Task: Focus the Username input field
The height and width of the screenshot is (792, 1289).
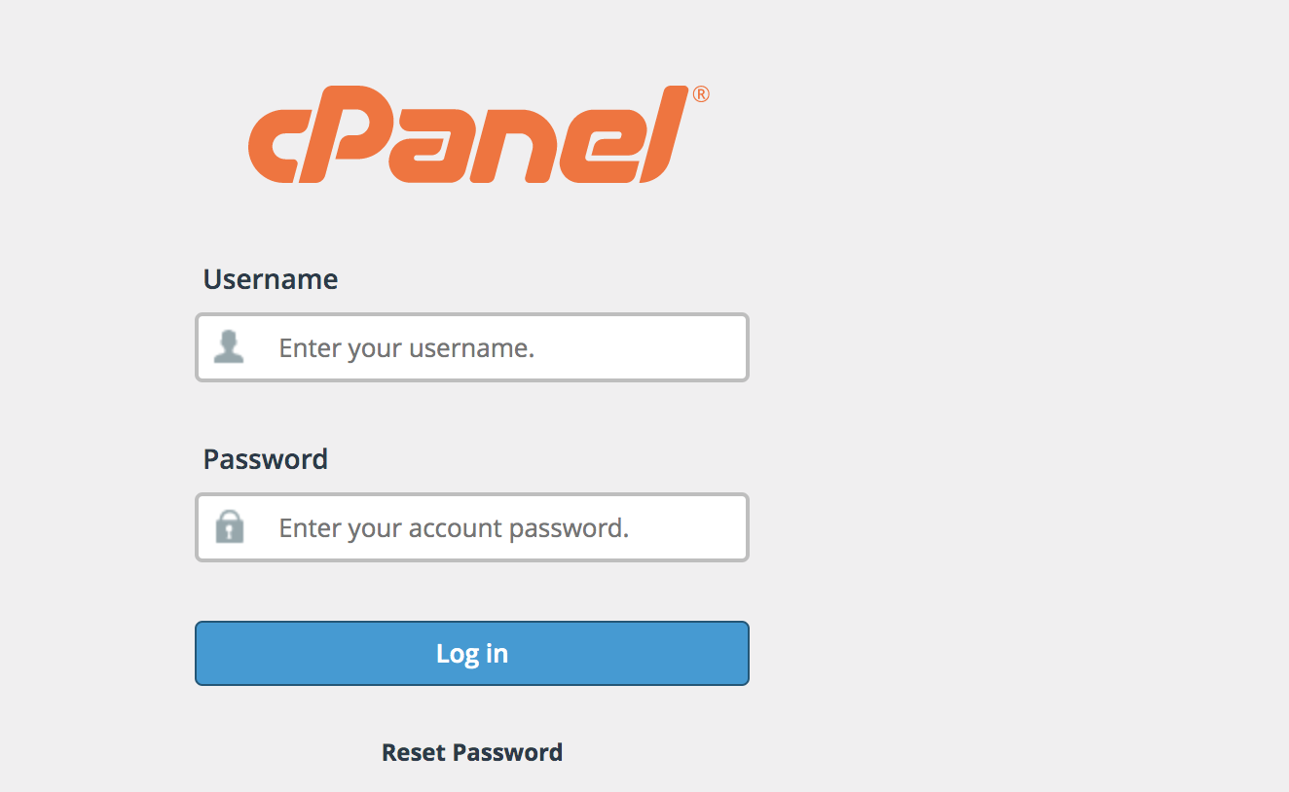Action: click(472, 347)
